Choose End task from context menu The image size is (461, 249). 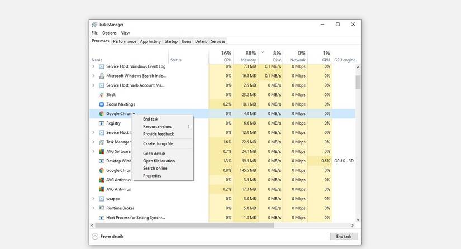(x=150, y=119)
